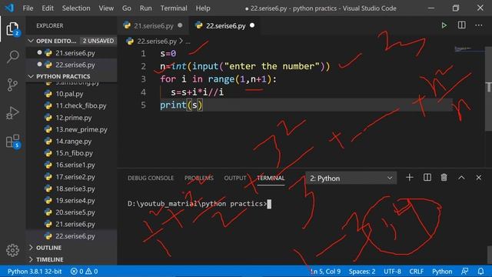Run Python file with play button
492x277 pixels.
coord(444,25)
